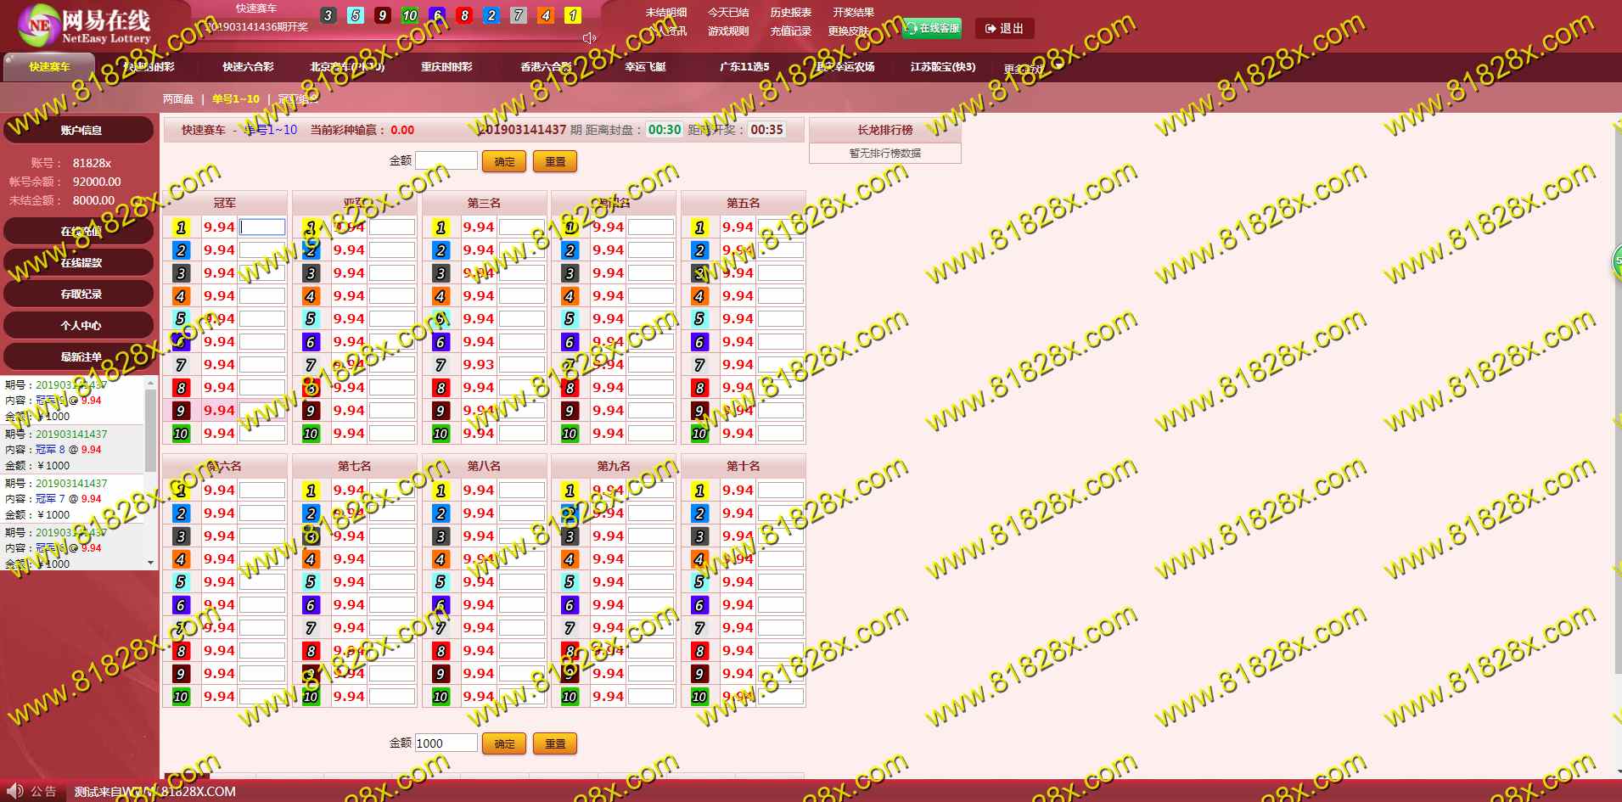
Task: Open the 广东11选5 game tab
Action: 744,67
